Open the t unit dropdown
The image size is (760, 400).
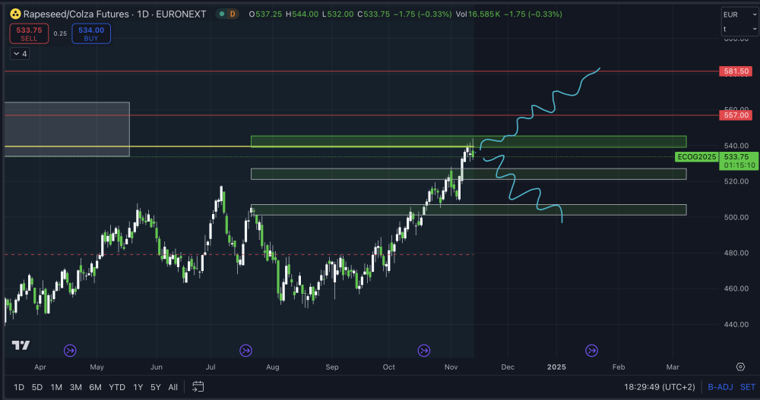point(739,29)
